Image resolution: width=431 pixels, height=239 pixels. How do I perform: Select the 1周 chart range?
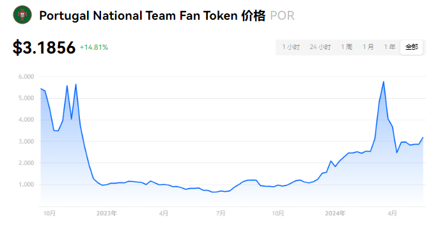click(x=347, y=47)
